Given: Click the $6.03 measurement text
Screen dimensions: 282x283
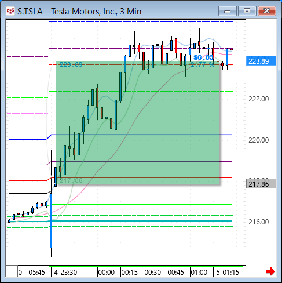Looking at the screenshot, I should click(x=203, y=57).
